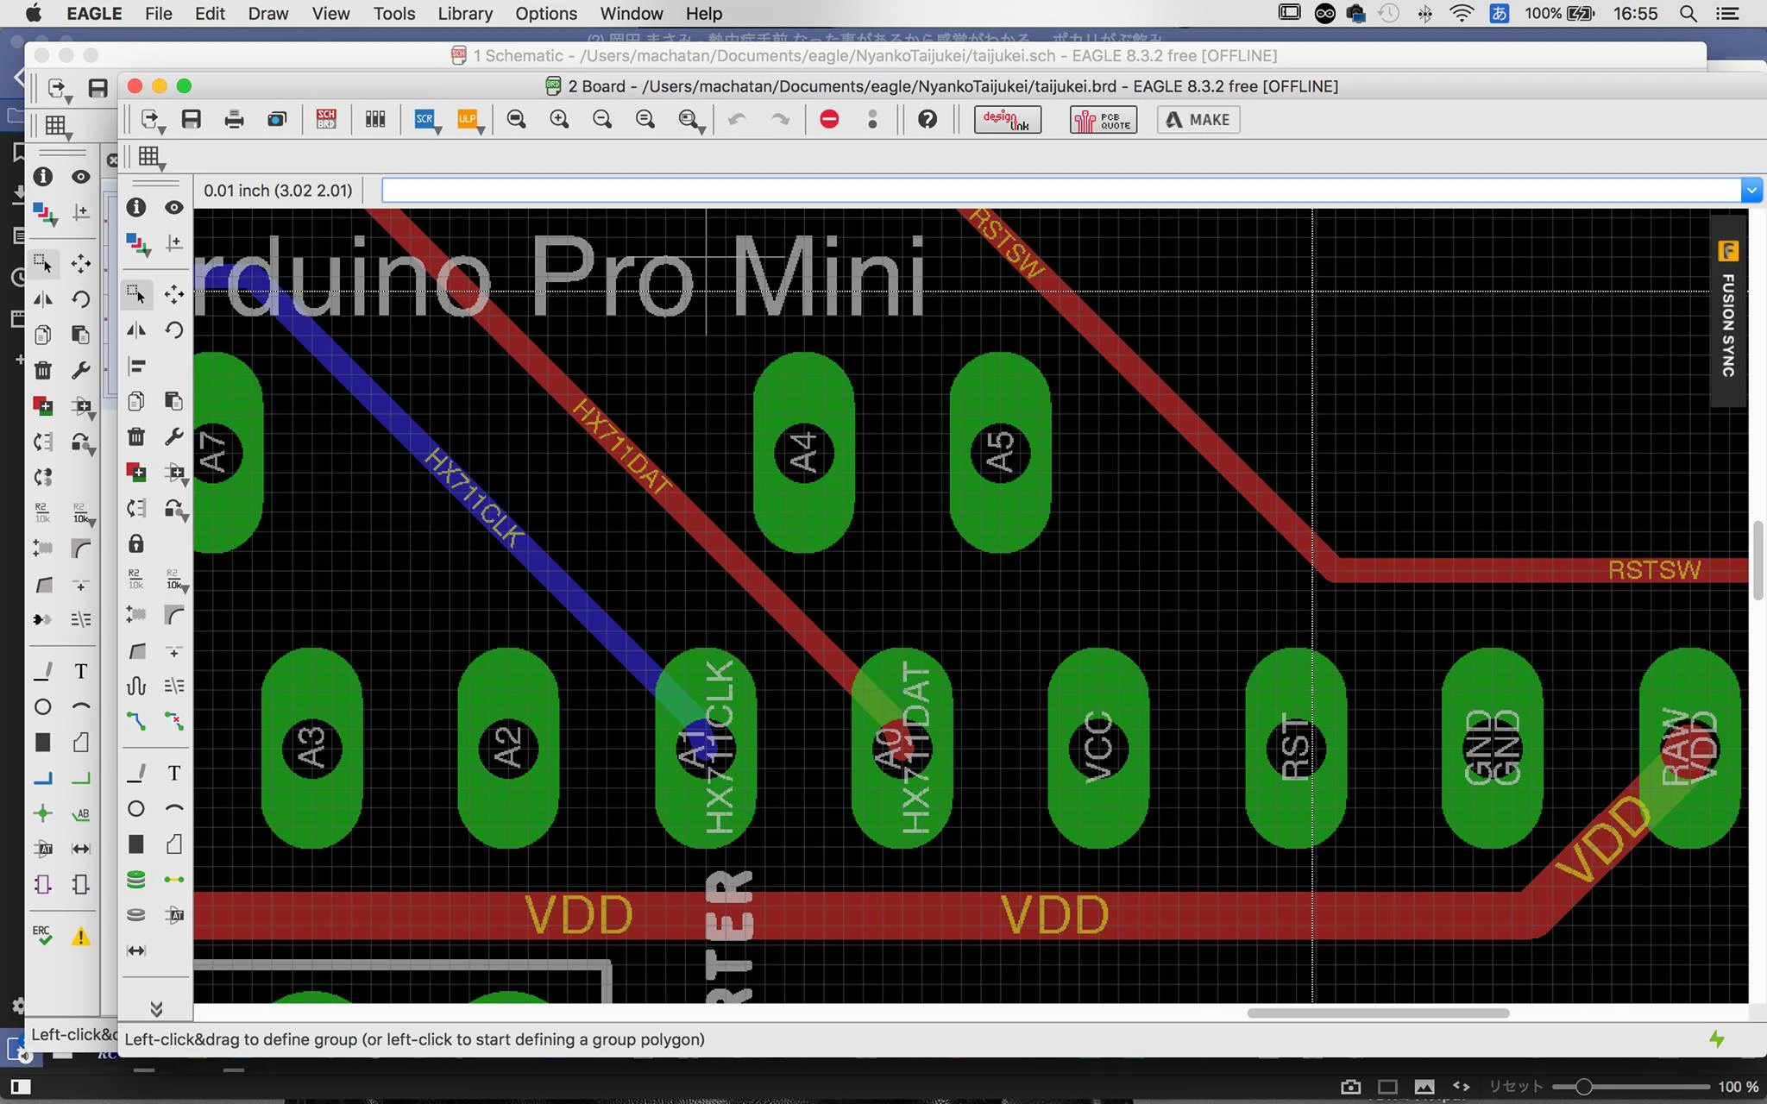This screenshot has height=1104, width=1767.
Task: Zoom out using the minus magnifier
Action: (602, 119)
